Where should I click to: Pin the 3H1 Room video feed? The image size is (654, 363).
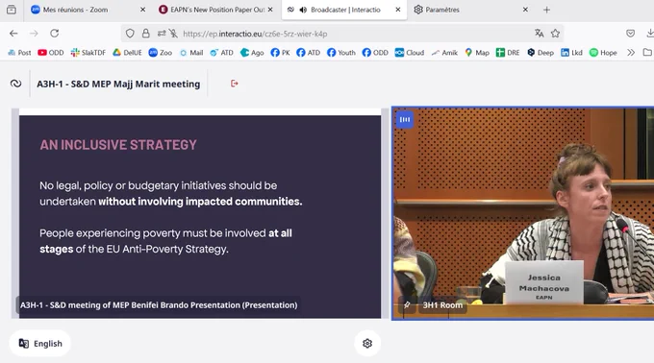click(x=407, y=305)
